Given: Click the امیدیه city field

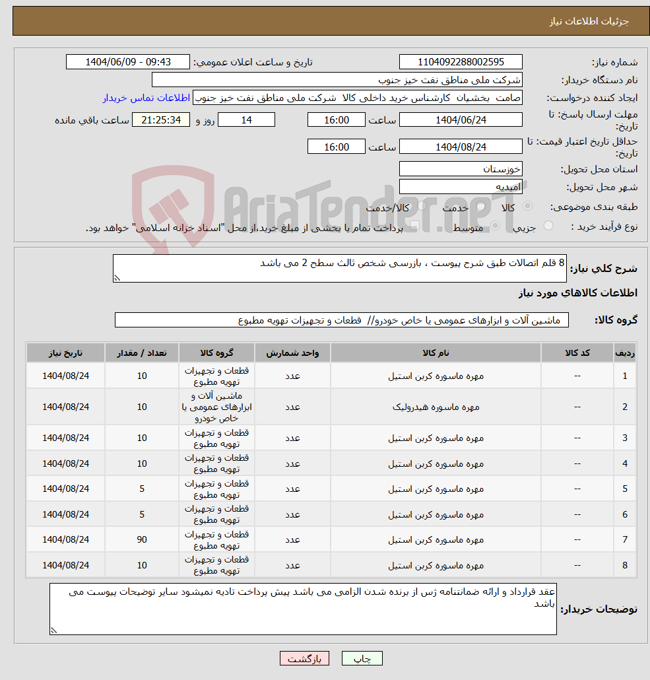Looking at the screenshot, I should tap(461, 186).
